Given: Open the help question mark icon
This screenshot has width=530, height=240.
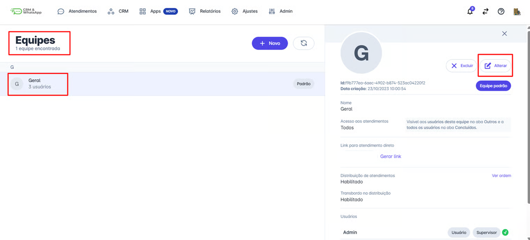Looking at the screenshot, I should (x=501, y=12).
